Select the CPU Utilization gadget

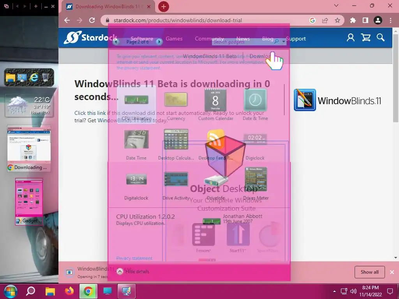136,104
